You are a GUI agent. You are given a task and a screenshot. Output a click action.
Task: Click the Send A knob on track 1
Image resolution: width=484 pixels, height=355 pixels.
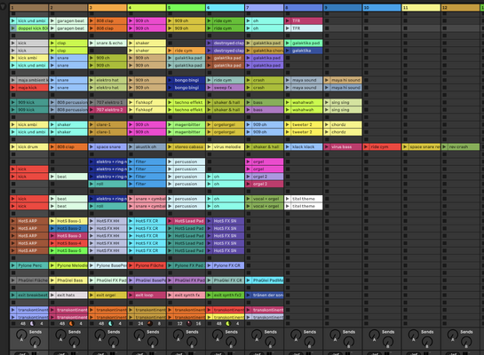pyautogui.click(x=21, y=335)
